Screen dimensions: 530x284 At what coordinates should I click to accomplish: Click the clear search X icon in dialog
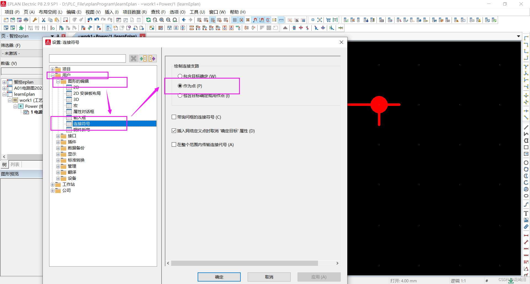click(x=133, y=58)
